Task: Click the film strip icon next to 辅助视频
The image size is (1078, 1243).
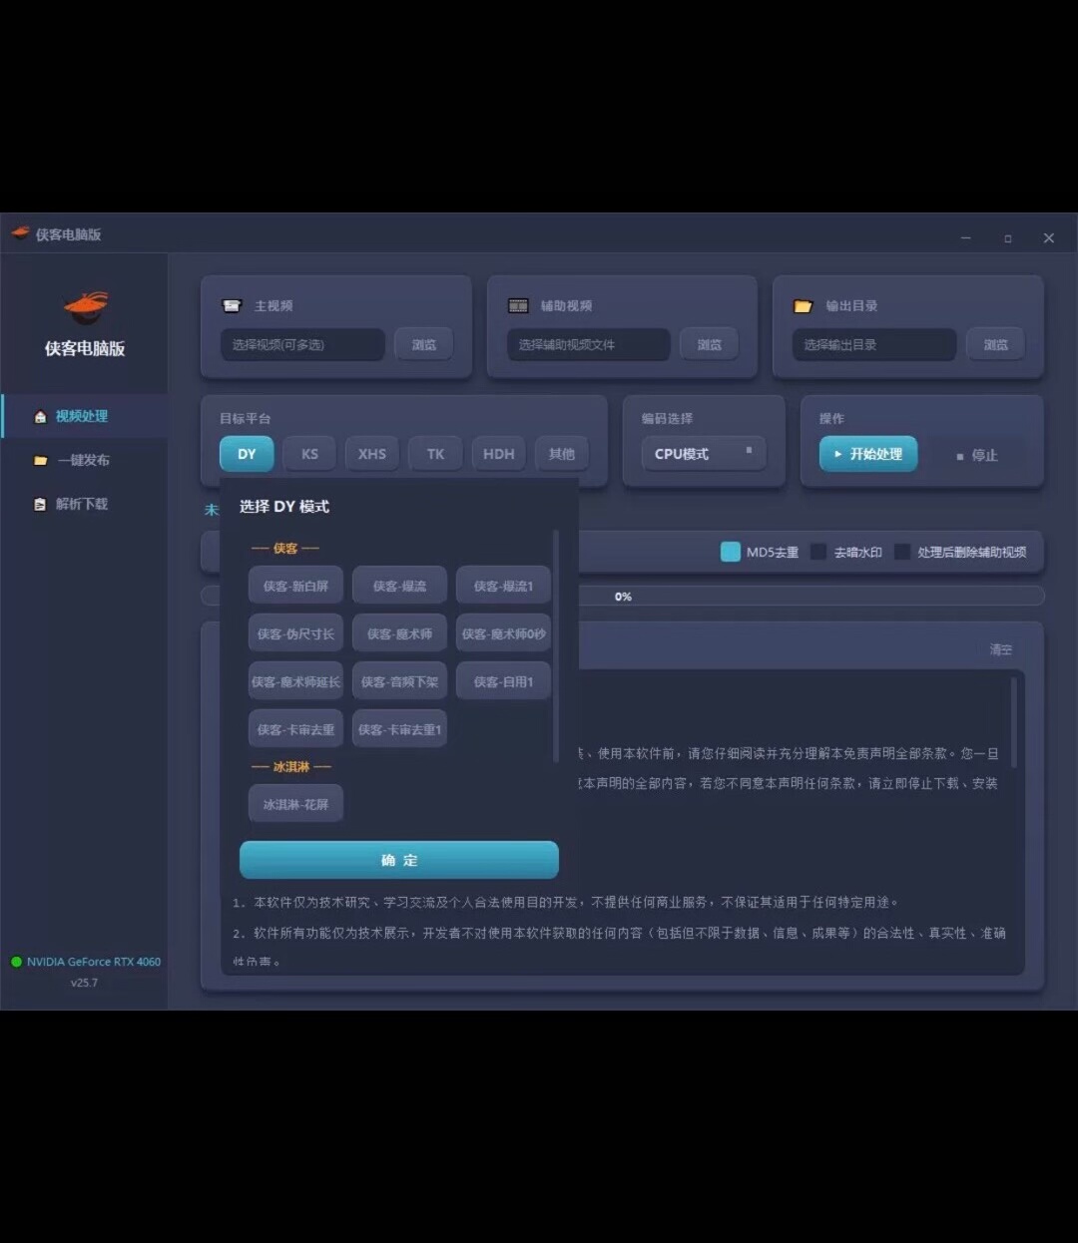Action: [x=518, y=305]
